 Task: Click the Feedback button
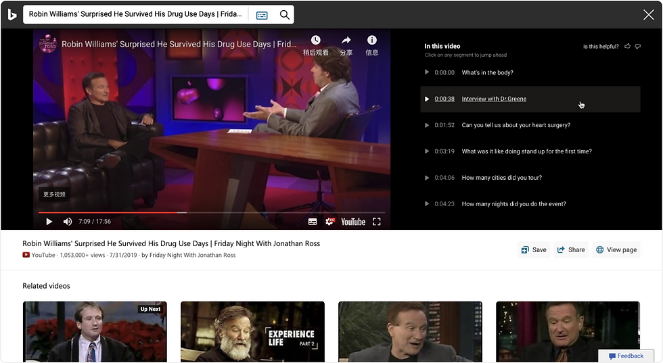[x=626, y=356]
